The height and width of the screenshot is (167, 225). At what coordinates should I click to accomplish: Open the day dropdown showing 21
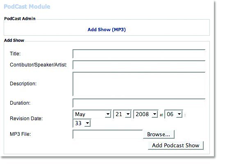(x=122, y=114)
